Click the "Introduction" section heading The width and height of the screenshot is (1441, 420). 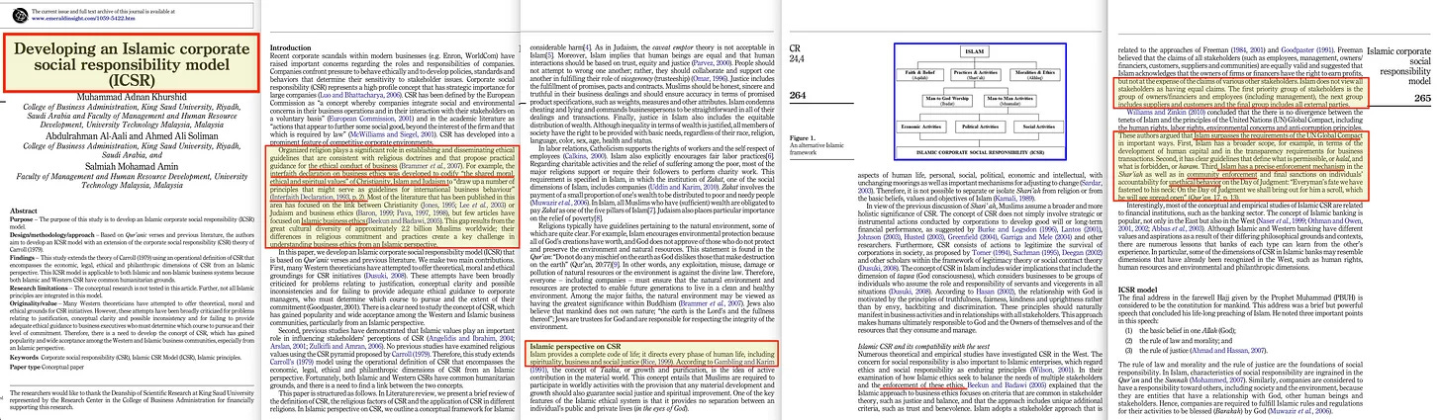(291, 46)
